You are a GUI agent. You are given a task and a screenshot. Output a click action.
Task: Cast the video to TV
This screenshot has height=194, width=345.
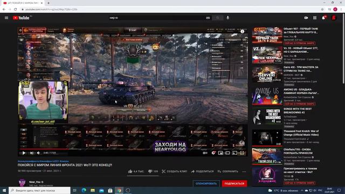pyautogui.click(x=235, y=153)
